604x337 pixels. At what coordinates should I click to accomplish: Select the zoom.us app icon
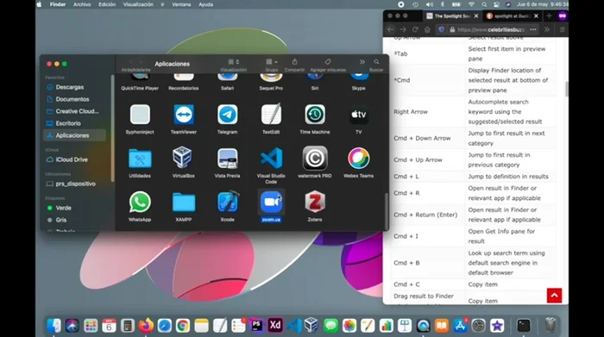[271, 202]
